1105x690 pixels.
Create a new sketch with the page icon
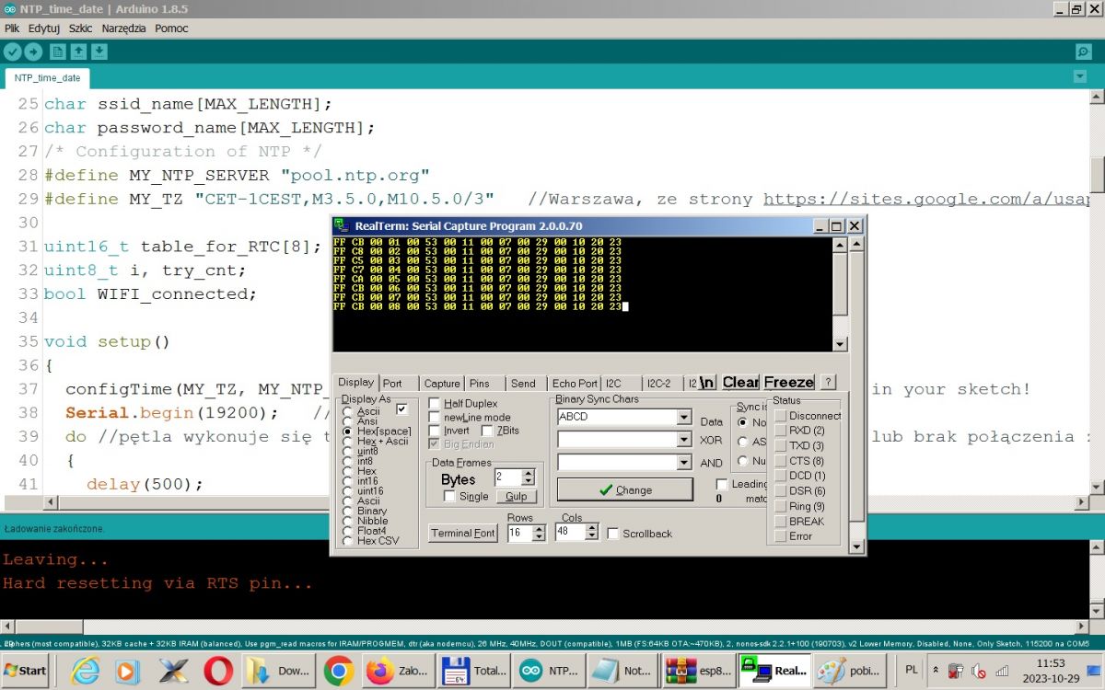pyautogui.click(x=58, y=52)
